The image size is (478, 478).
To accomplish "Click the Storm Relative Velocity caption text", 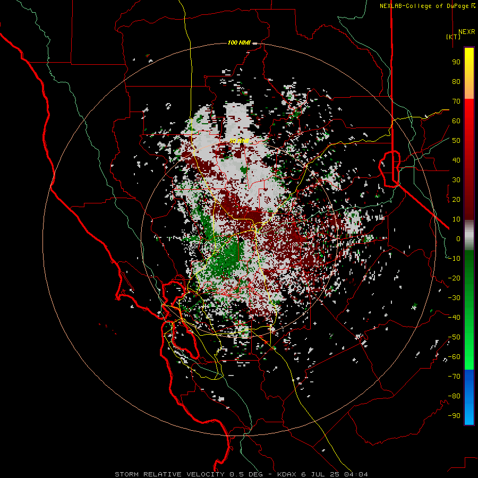I will coord(241,474).
